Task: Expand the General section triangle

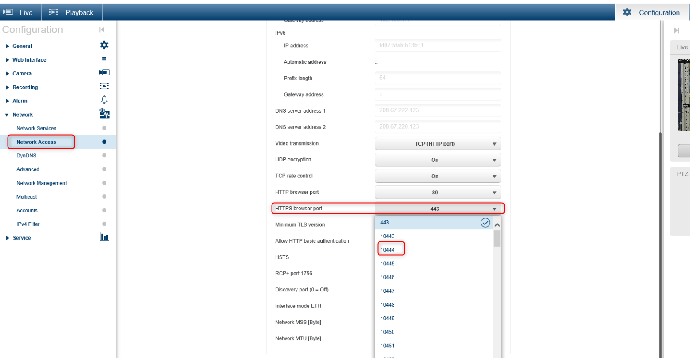Action: point(8,46)
